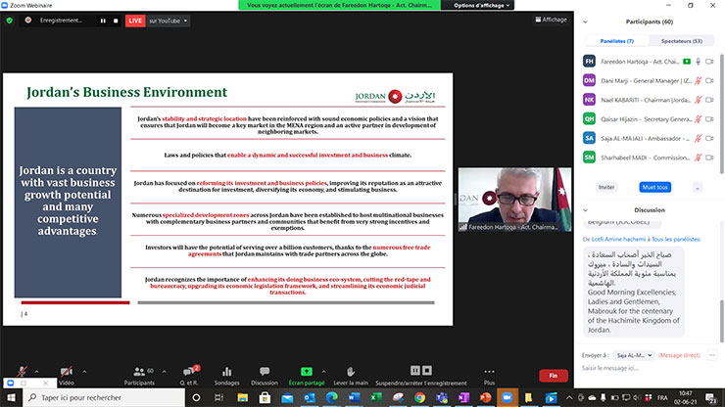Screen dimensions: 725x407
Task: Click Dani Marji's camera icon
Action: click(x=709, y=81)
